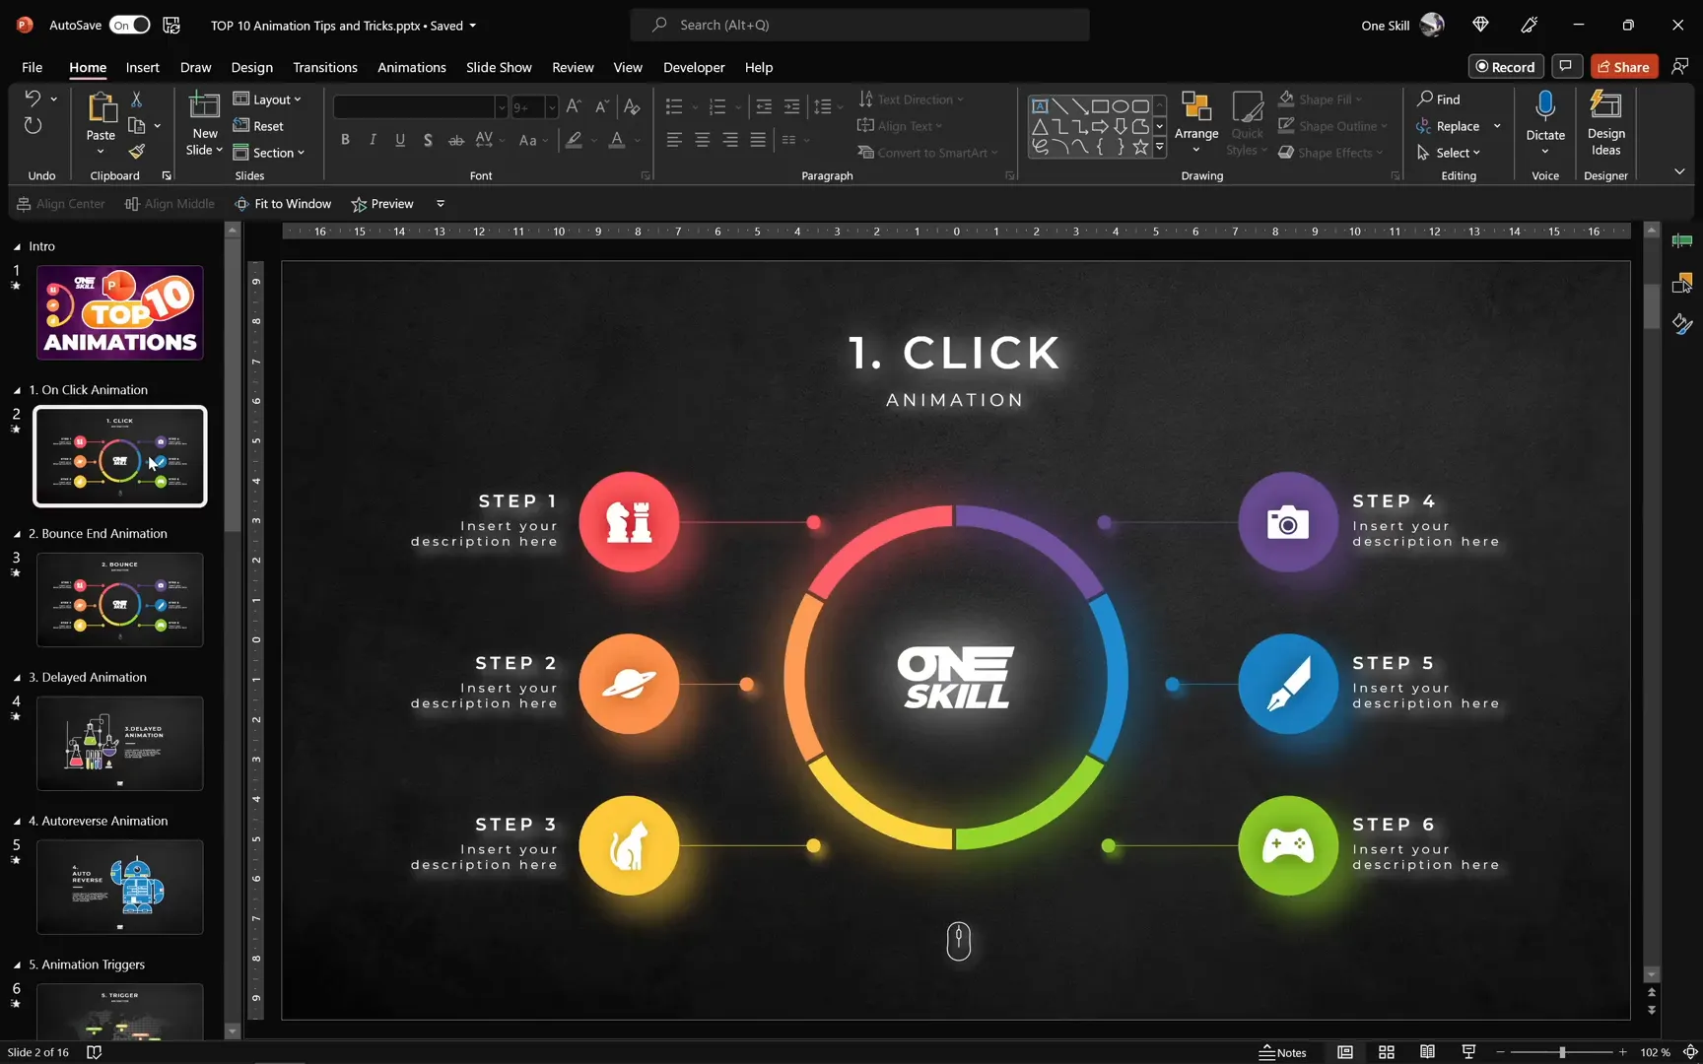1703x1064 pixels.
Task: Open the font name combo box
Action: (x=421, y=106)
